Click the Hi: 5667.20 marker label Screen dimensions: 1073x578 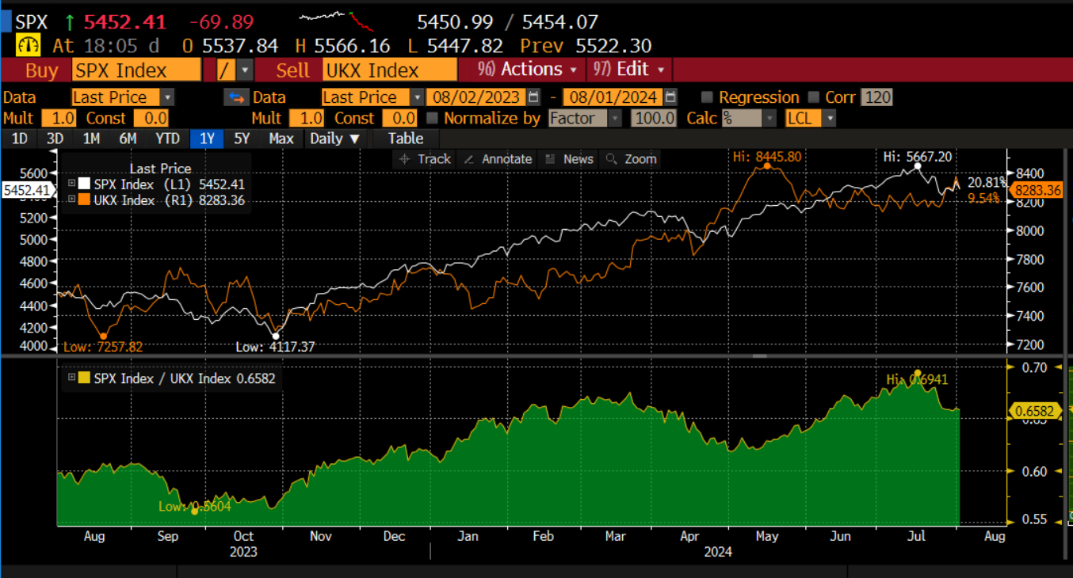click(918, 157)
